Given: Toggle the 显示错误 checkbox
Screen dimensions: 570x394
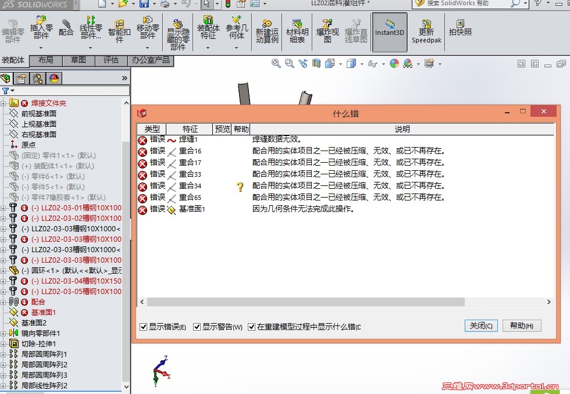Looking at the screenshot, I should pos(143,327).
